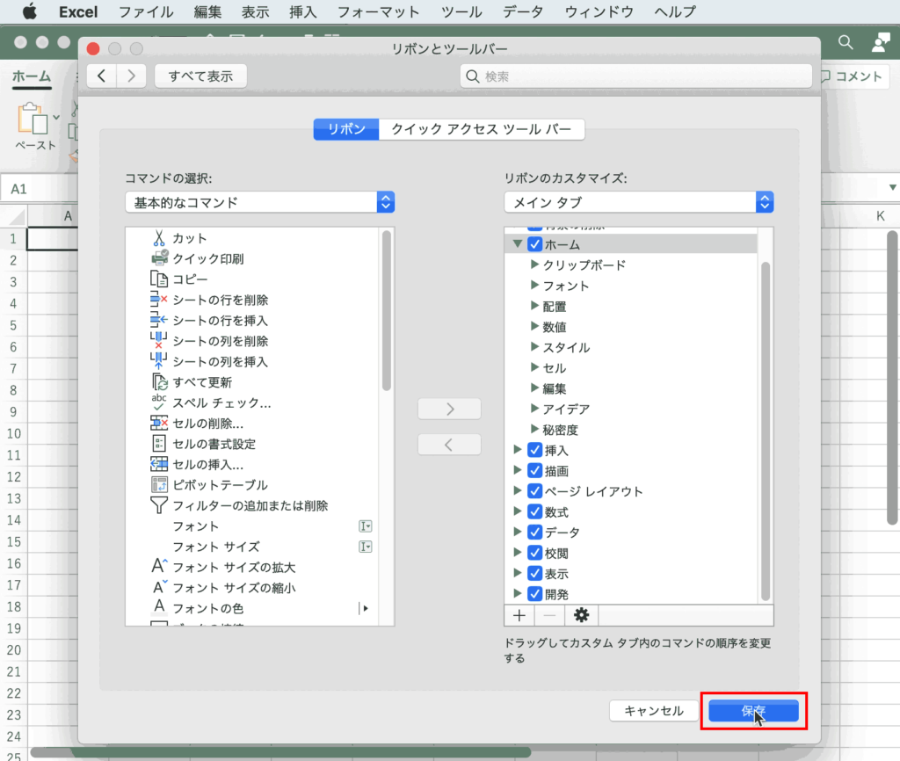Click the Format Cells (セルの書式設定) icon
Screen dimensions: 900x761
pos(159,444)
